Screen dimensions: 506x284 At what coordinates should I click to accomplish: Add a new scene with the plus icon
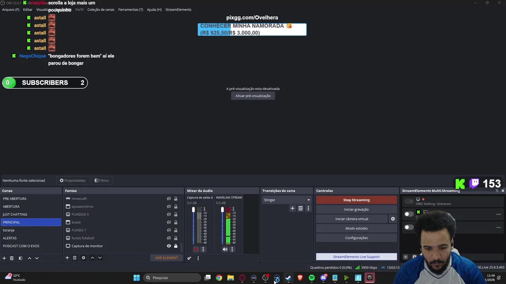click(x=4, y=258)
